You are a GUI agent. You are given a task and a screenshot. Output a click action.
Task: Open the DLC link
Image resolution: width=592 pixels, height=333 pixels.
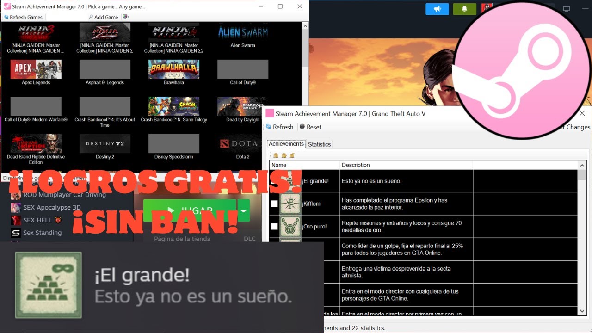249,239
